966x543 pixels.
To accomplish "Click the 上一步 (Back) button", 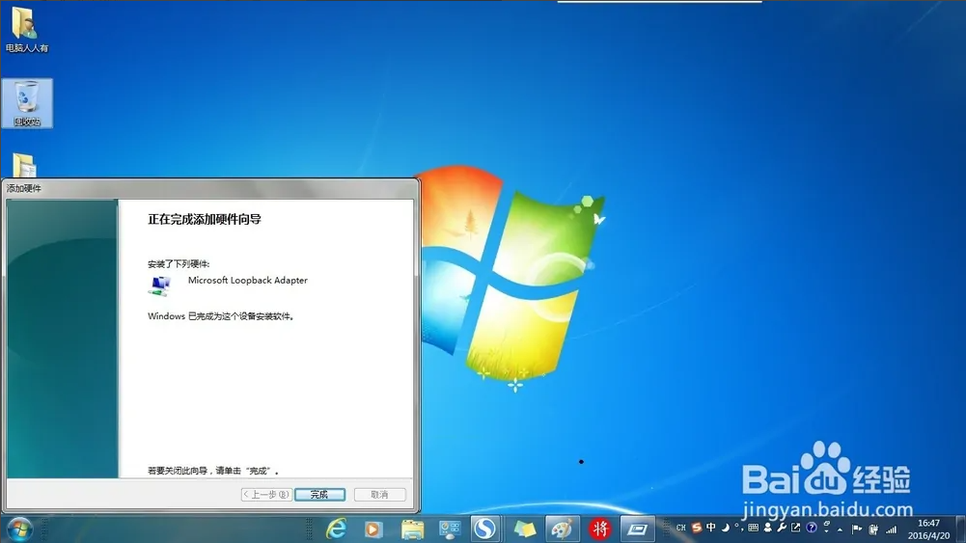I will click(266, 495).
